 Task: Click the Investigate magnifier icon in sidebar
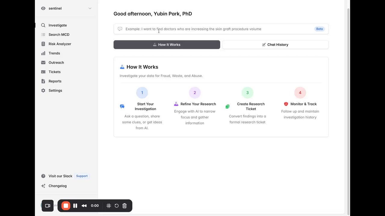pyautogui.click(x=43, y=25)
